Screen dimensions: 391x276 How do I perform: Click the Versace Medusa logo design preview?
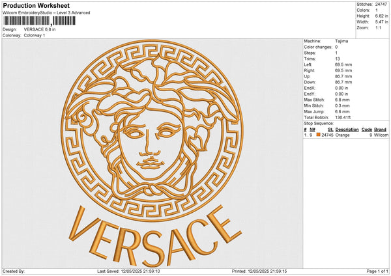pos(152,153)
